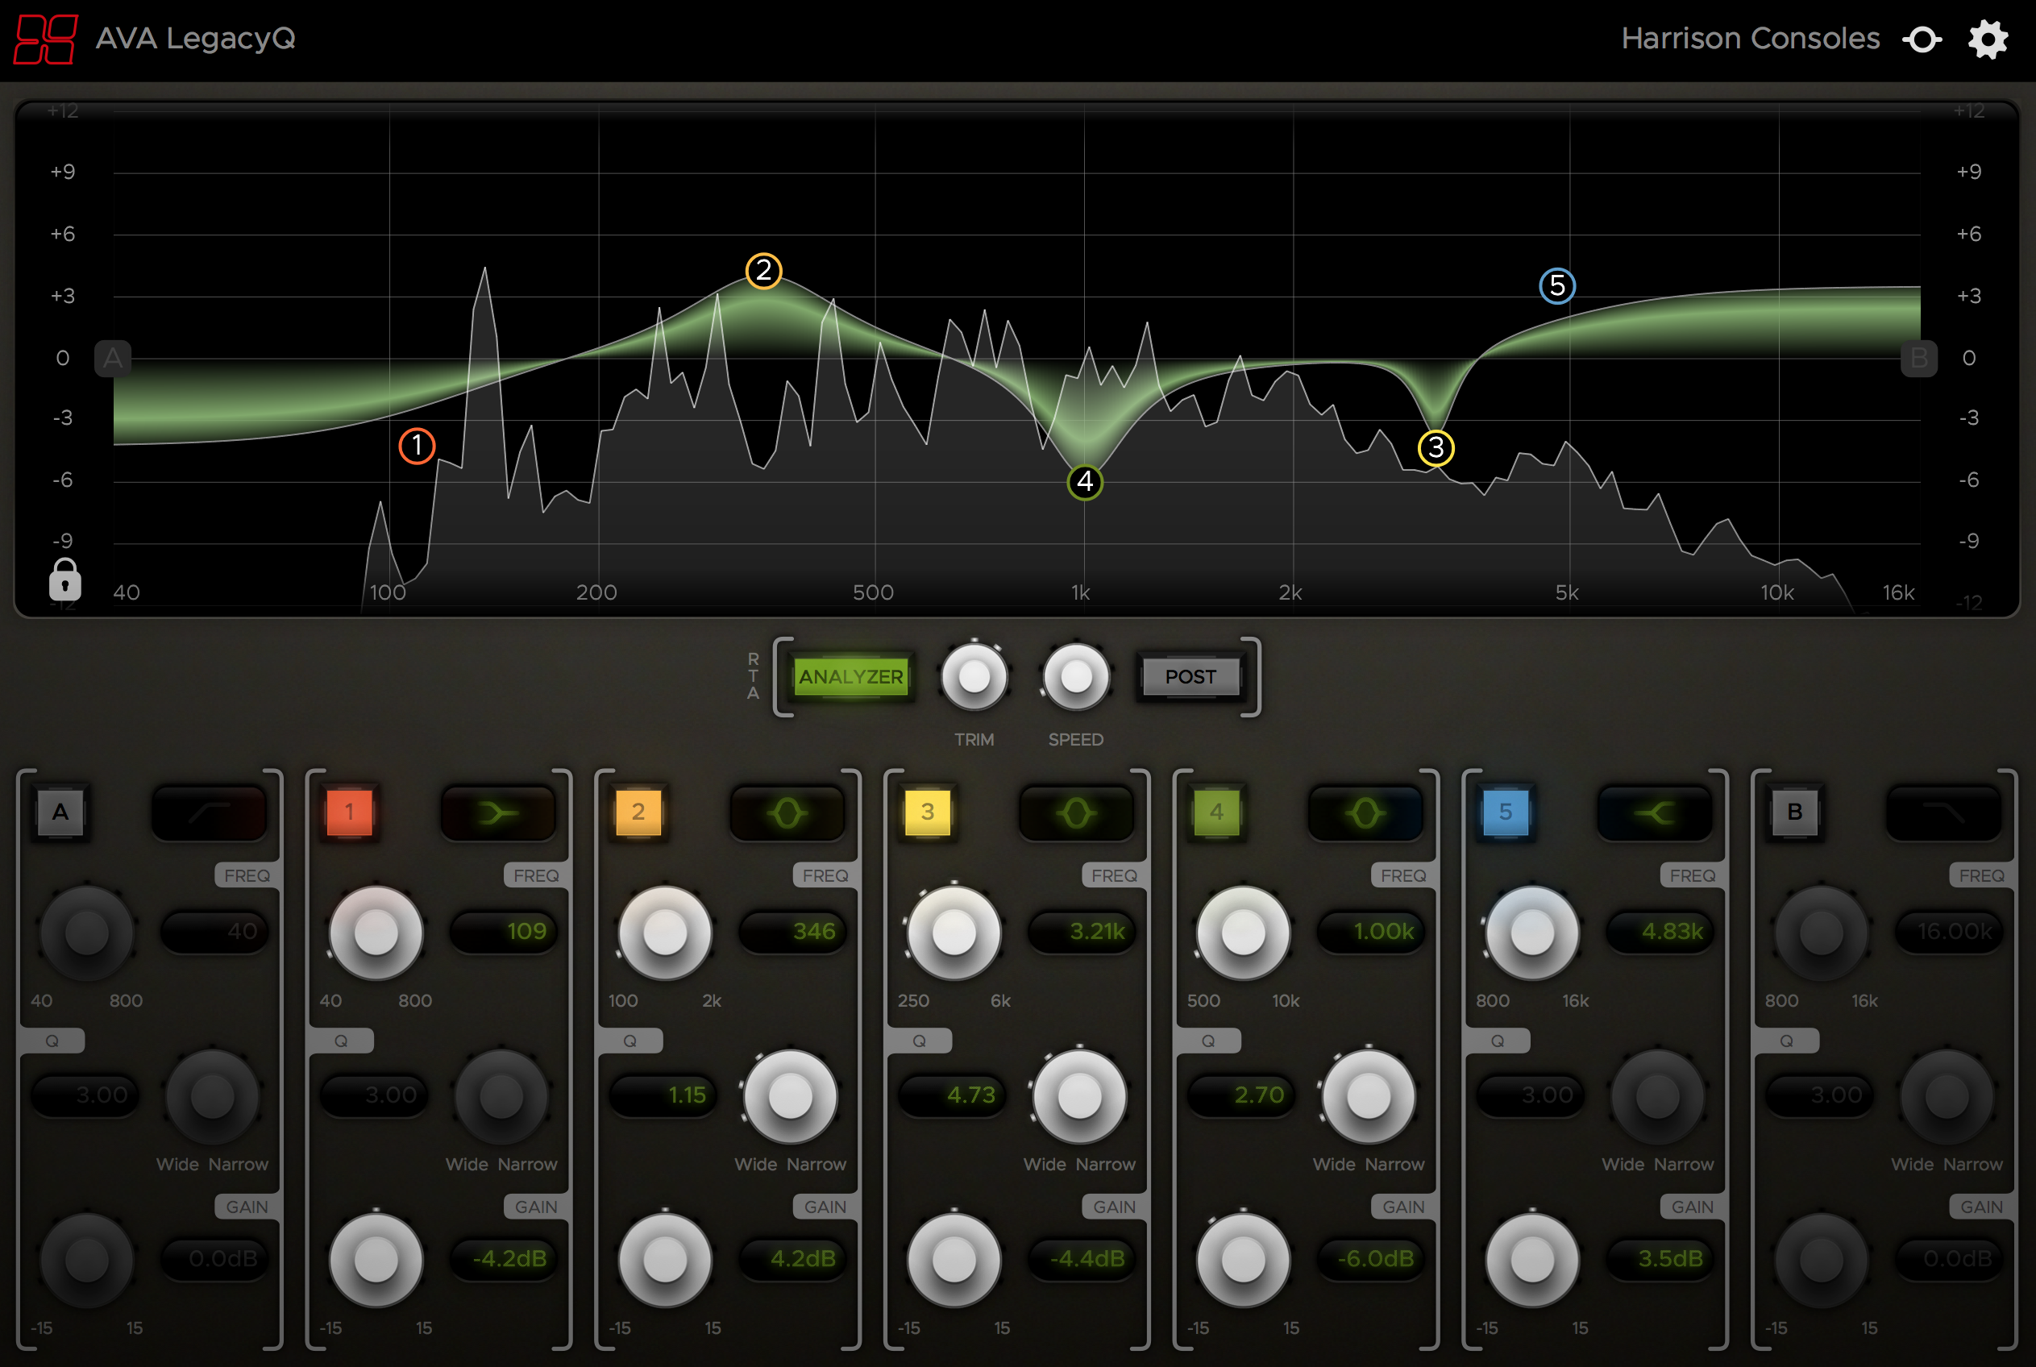Click the Harrison logo icon
This screenshot has height=1367, width=2036.
[x=45, y=39]
